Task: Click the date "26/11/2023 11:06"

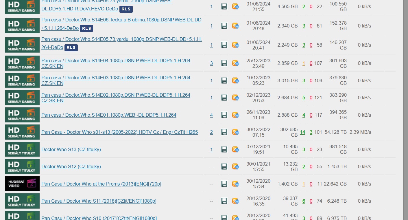Action: (x=259, y=115)
